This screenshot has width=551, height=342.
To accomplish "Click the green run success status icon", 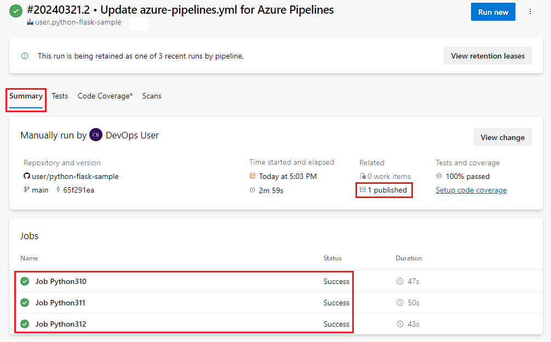I will pyautogui.click(x=15, y=11).
